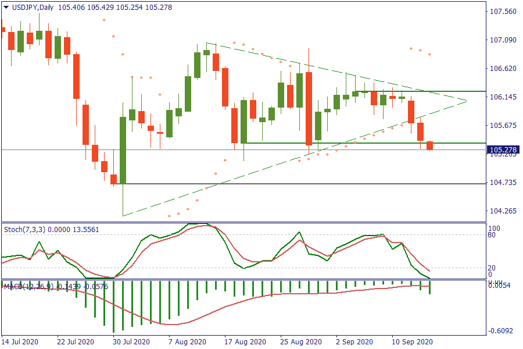Click the 104.735 price scale label

pos(503,182)
